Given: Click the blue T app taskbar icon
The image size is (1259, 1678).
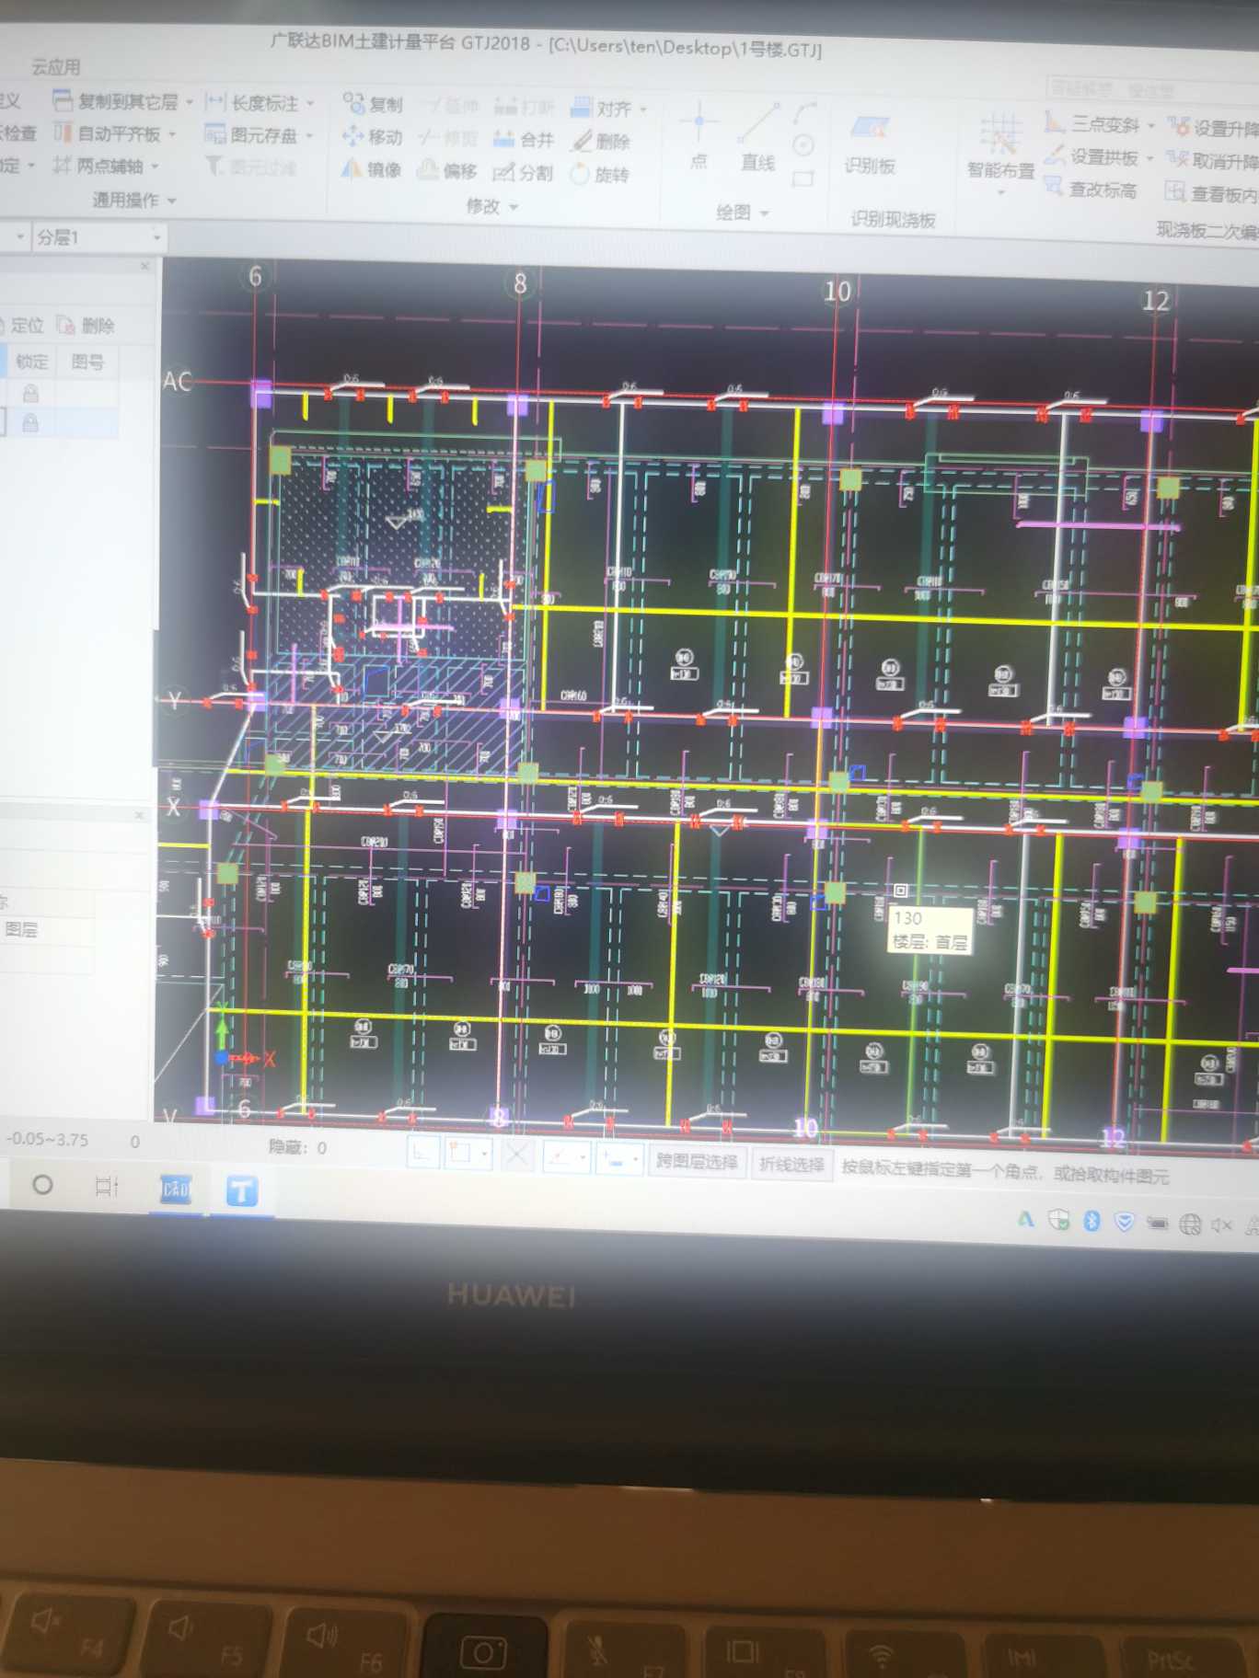Looking at the screenshot, I should pos(242,1191).
